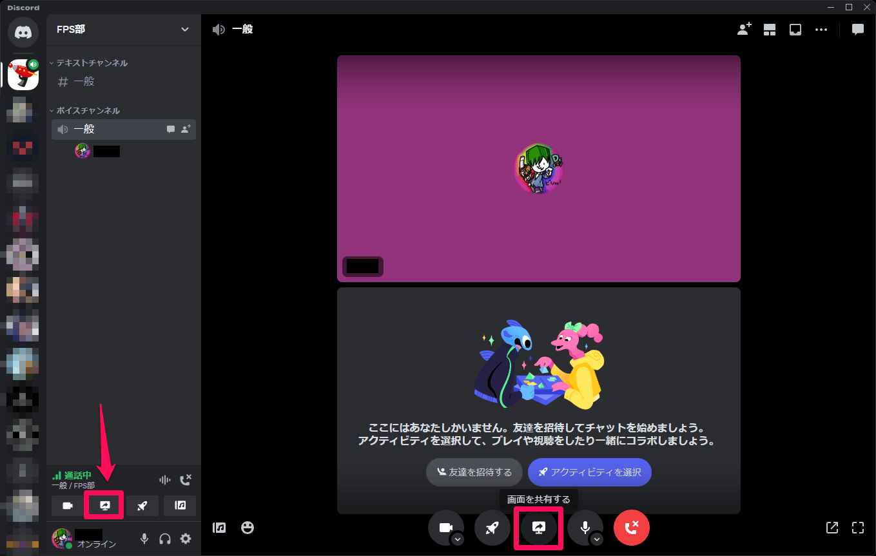Switch to grid layout view
Viewport: 876px width, 556px height.
[770, 29]
